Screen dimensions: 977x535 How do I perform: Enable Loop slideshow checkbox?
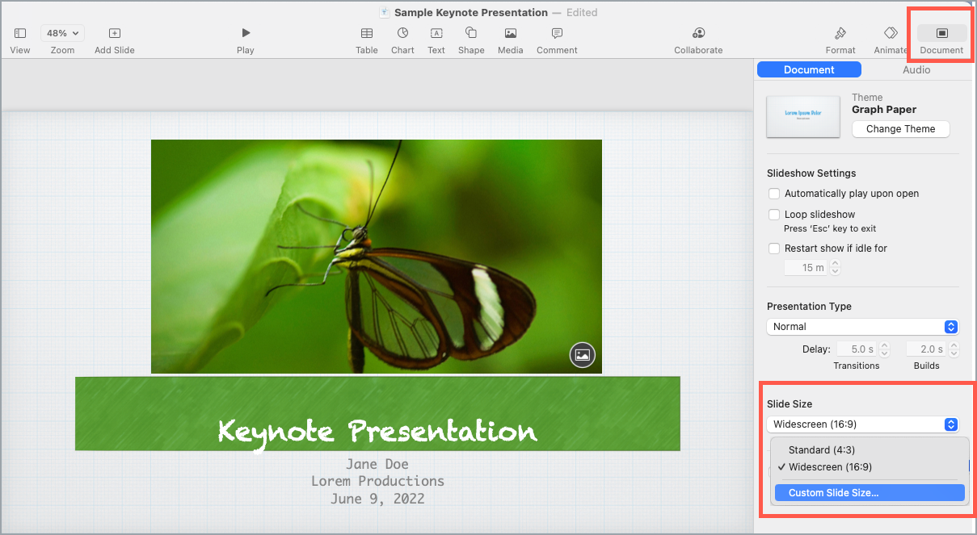coord(774,215)
